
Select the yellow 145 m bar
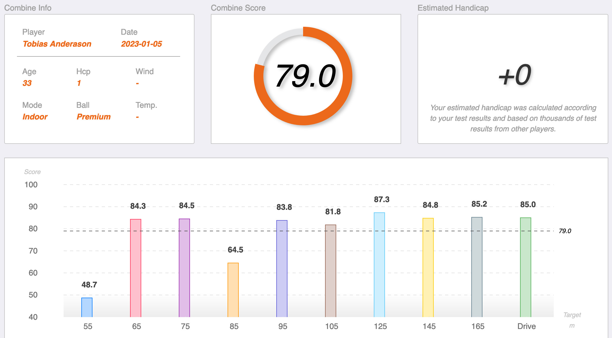[x=428, y=268]
